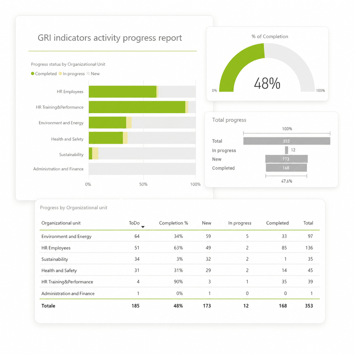Click the In progress 12 funnel bar

[x=286, y=150]
